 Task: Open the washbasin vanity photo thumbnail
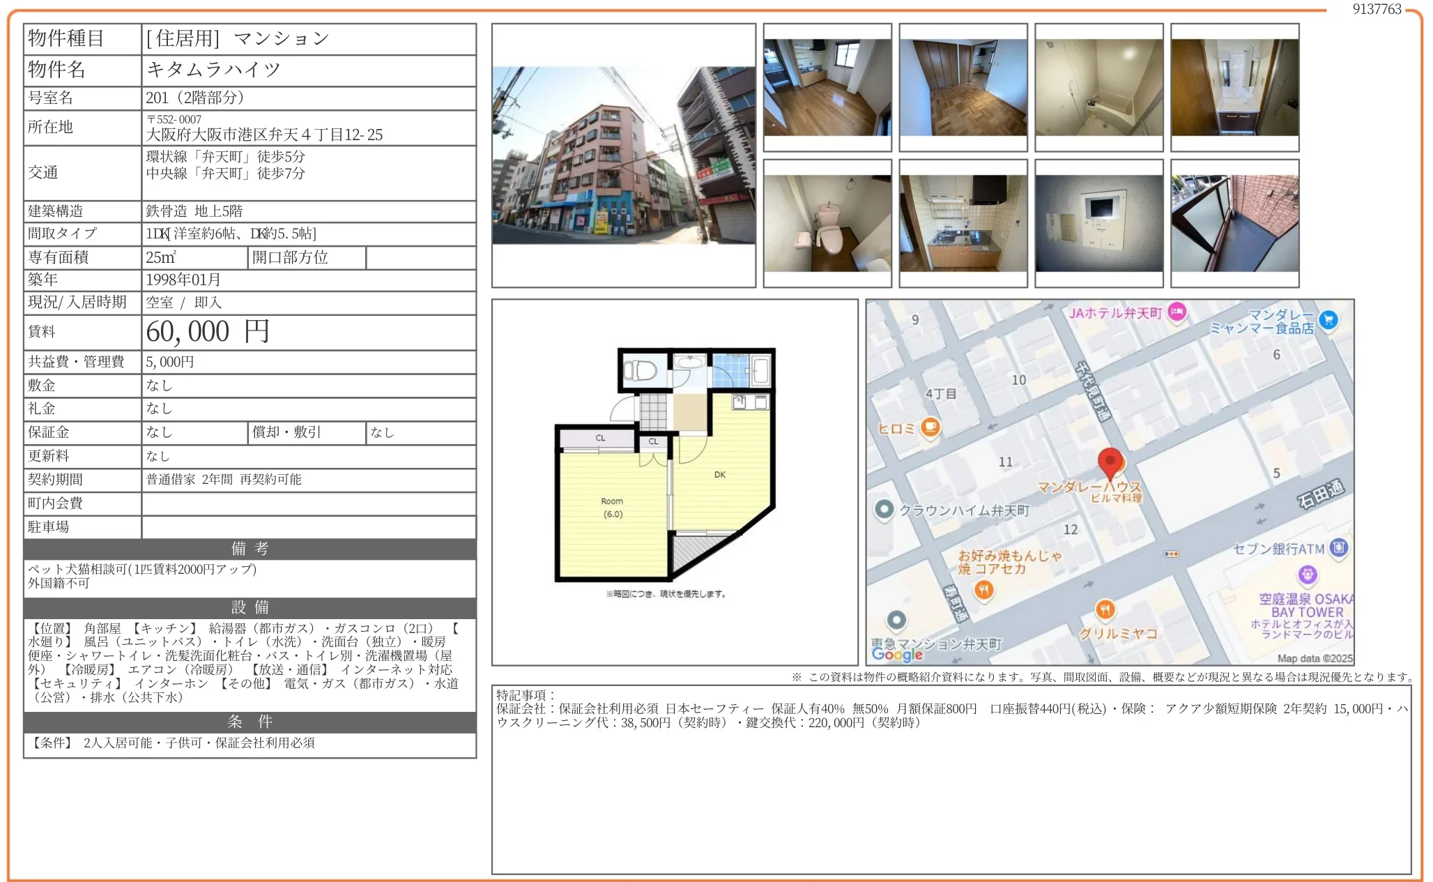pyautogui.click(x=1234, y=87)
